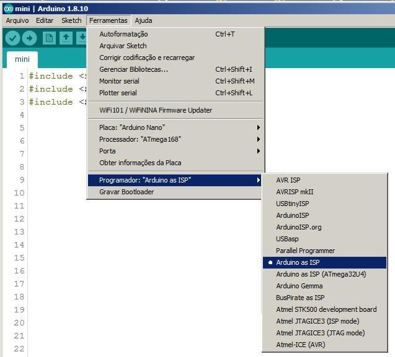Image resolution: width=395 pixels, height=357 pixels.
Task: Open Gerenciar Bibliotecas...
Action: coord(174,69)
